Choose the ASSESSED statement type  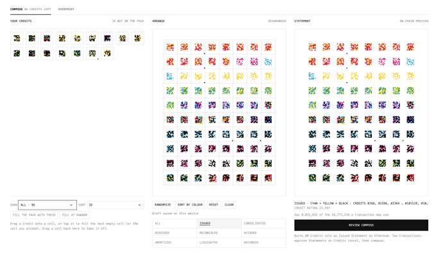pyautogui.click(x=174, y=233)
